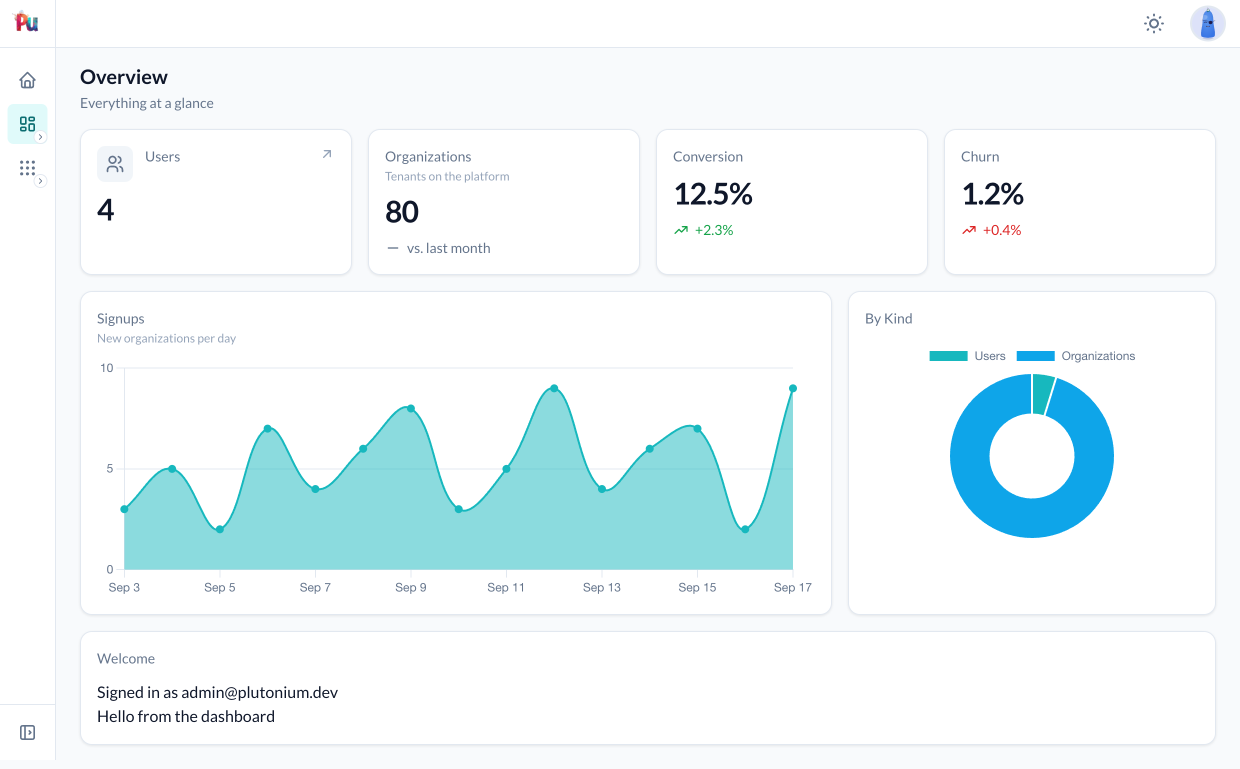This screenshot has height=769, width=1240.
Task: Open the user avatar menu
Action: (1207, 23)
